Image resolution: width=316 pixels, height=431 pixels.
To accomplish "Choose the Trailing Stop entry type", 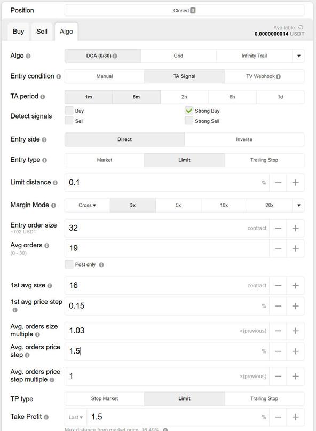I will (x=264, y=160).
